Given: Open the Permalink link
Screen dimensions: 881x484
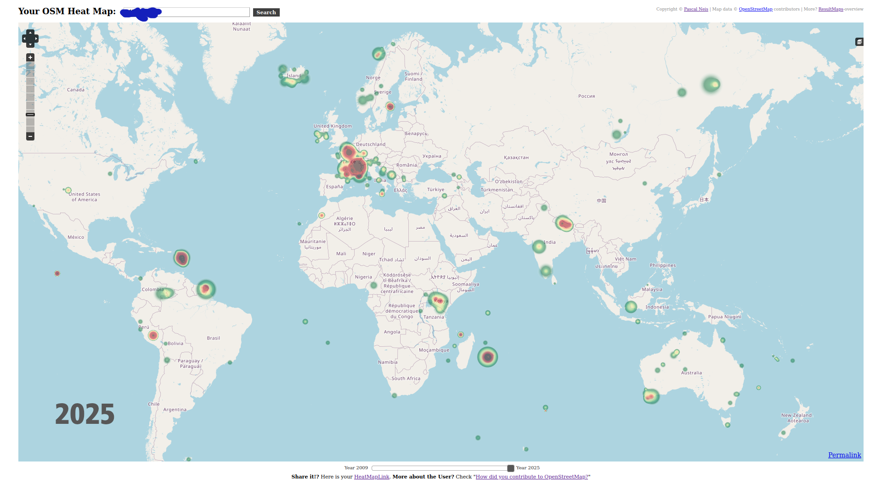Looking at the screenshot, I should (844, 455).
